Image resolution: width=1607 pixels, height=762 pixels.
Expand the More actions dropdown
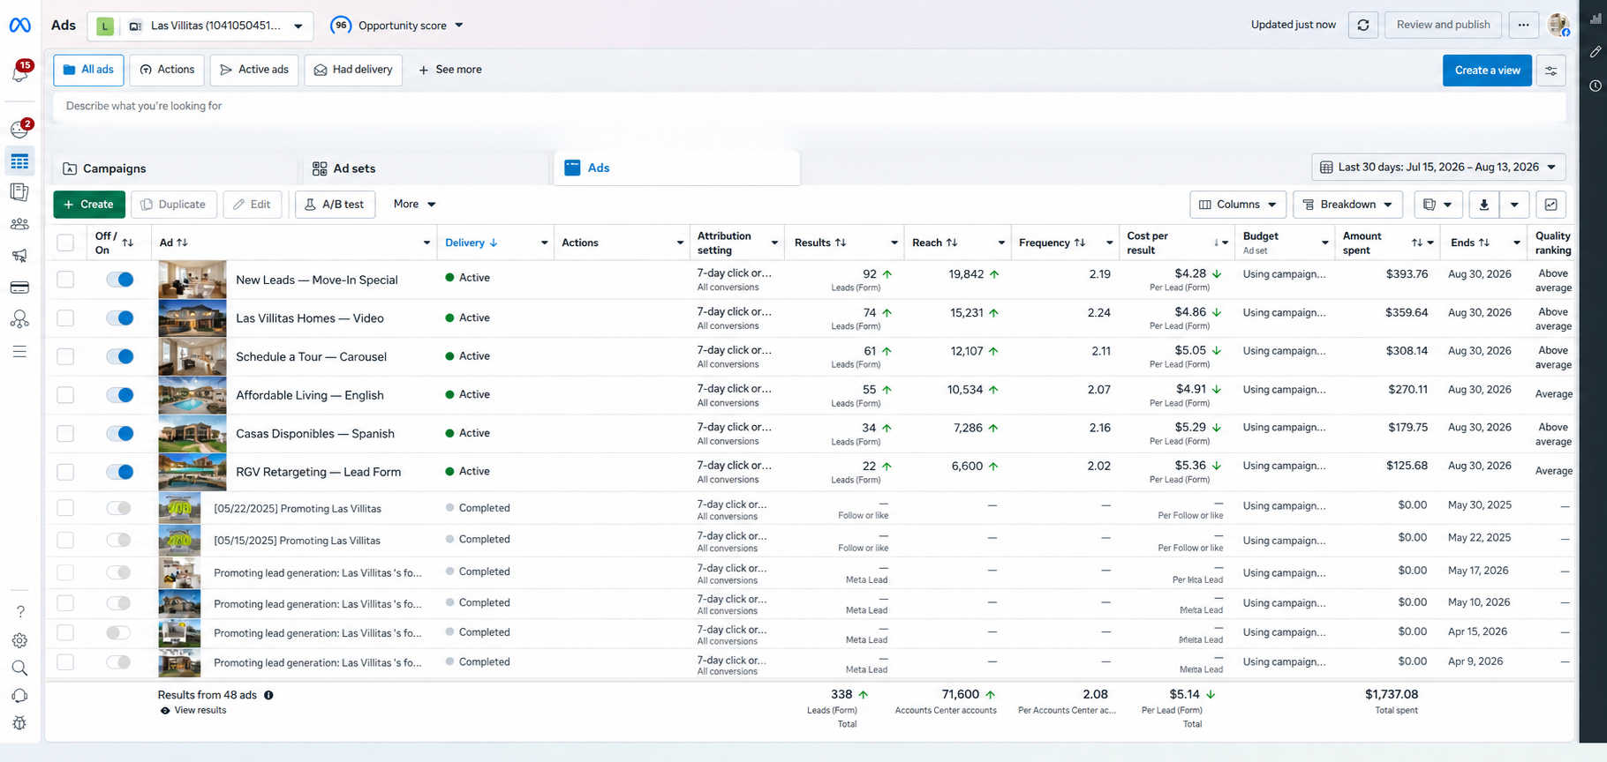tap(414, 205)
